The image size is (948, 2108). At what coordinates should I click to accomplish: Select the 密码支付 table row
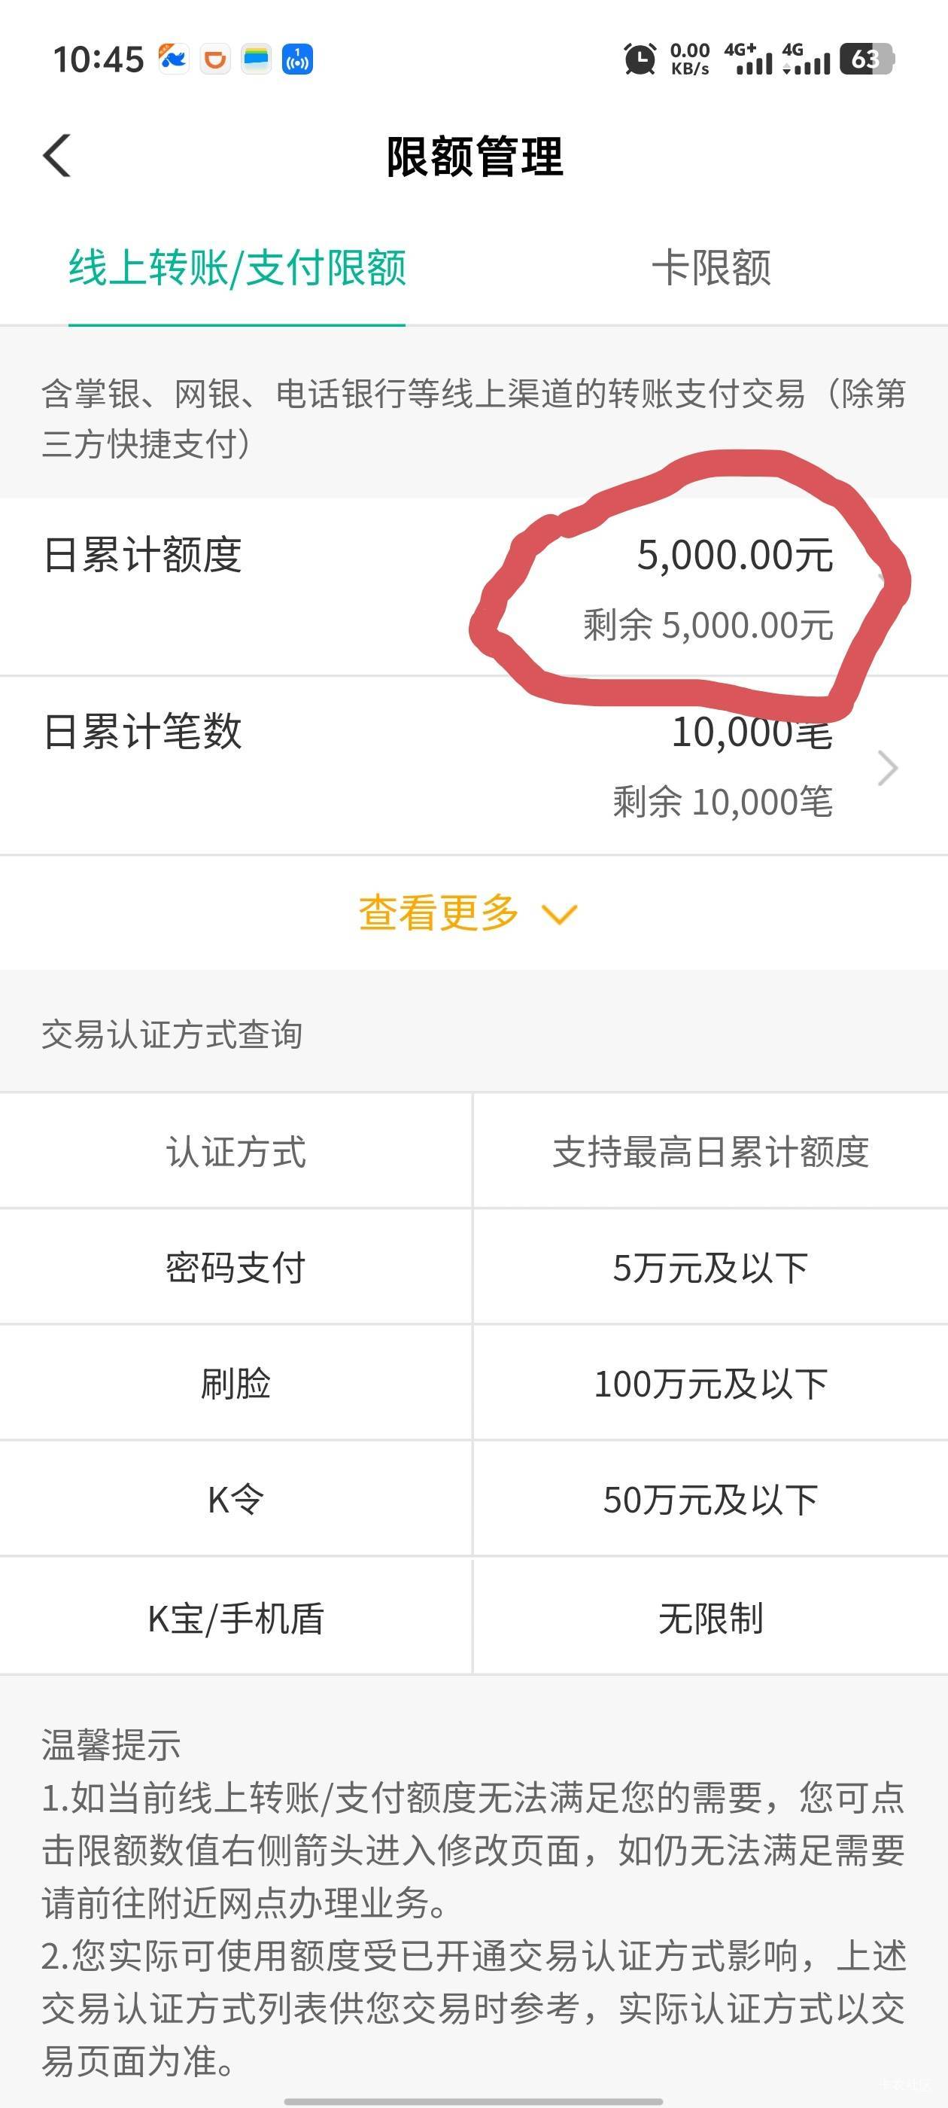235,1268
